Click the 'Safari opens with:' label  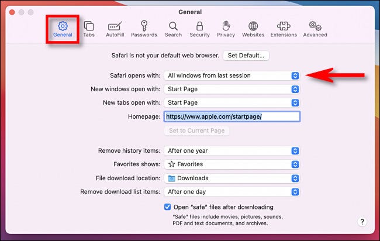point(135,75)
